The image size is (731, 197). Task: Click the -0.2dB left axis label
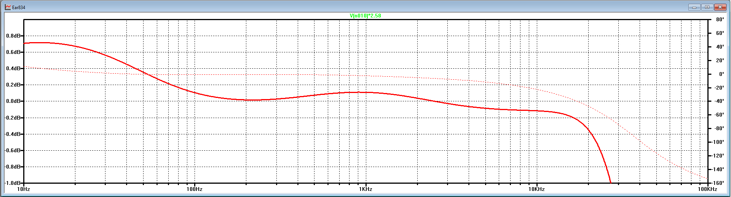13,118
